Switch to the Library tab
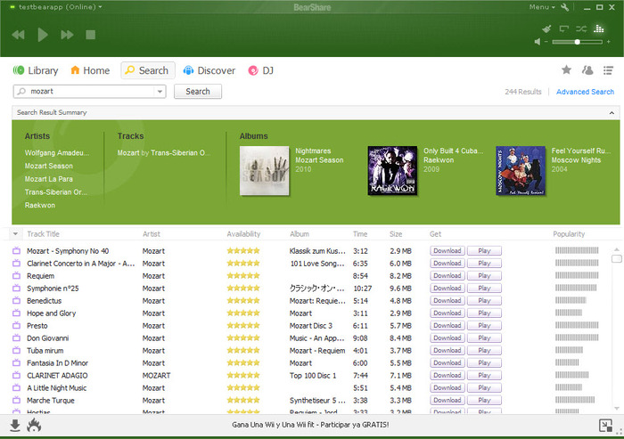Viewport: 624px width, 439px height. click(x=36, y=70)
